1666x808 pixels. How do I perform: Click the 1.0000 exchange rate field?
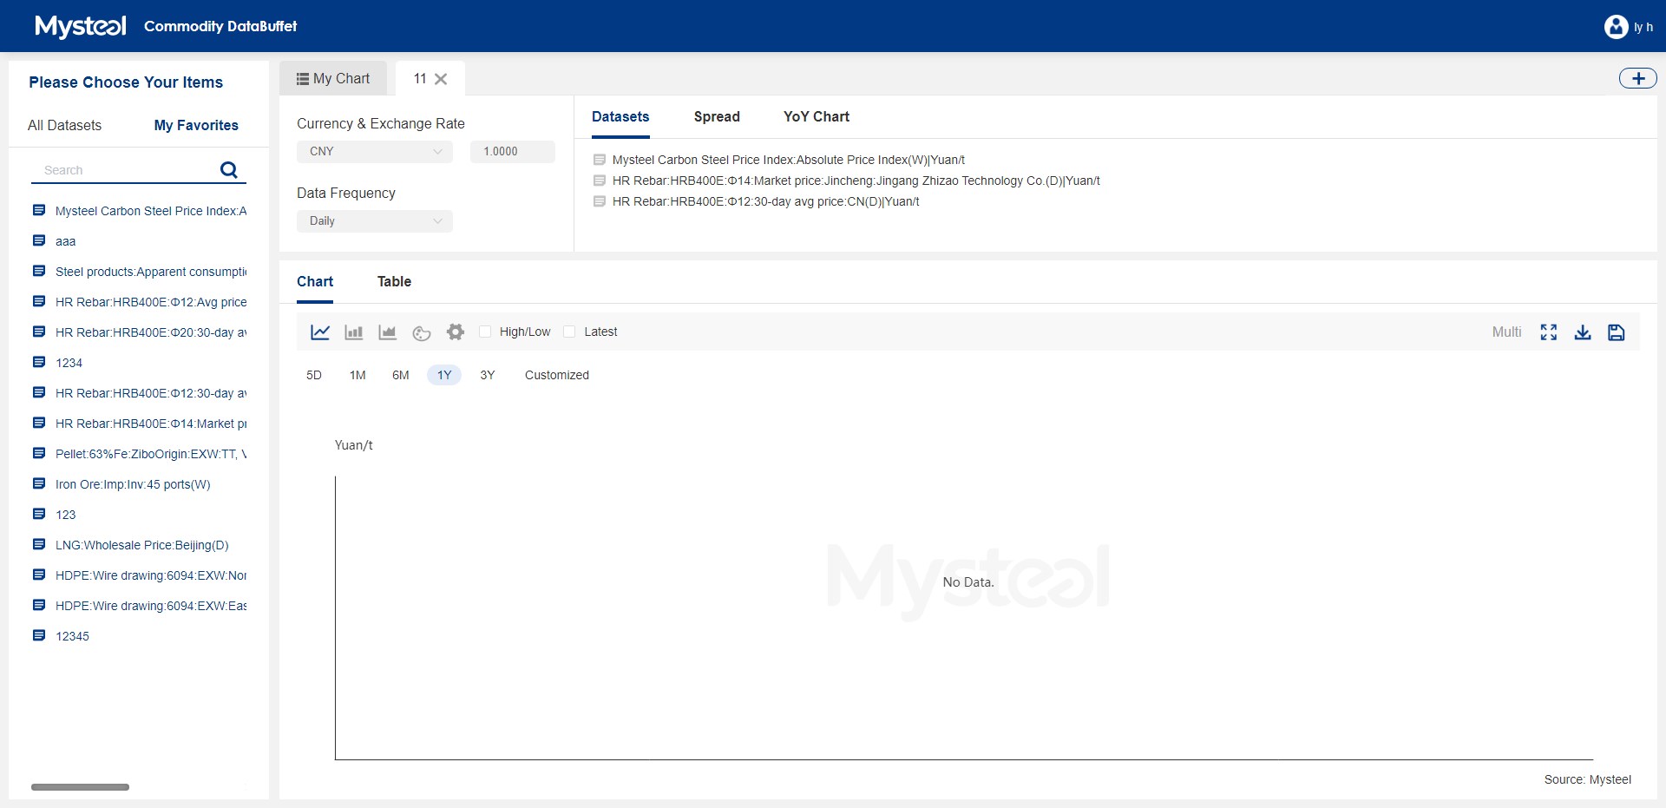pyautogui.click(x=513, y=151)
